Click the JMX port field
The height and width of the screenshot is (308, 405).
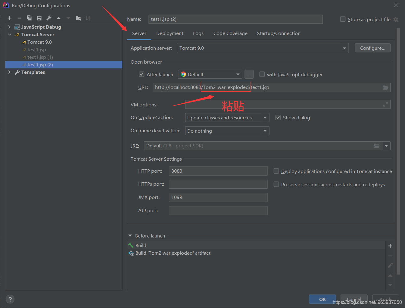(218, 197)
